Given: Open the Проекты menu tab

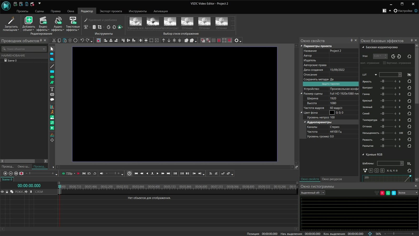Looking at the screenshot, I should [x=22, y=11].
